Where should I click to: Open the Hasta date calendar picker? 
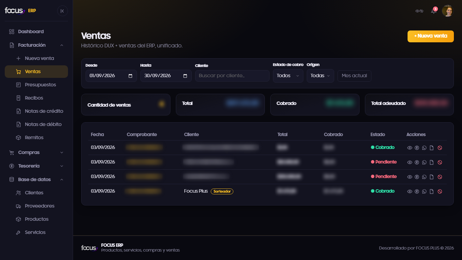(185, 76)
